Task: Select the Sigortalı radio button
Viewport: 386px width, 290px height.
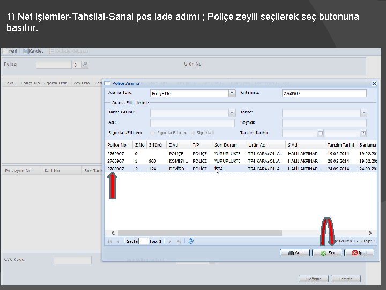Action: (192, 133)
